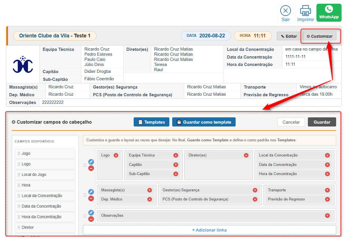Save layout with the Guardar button

click(322, 122)
